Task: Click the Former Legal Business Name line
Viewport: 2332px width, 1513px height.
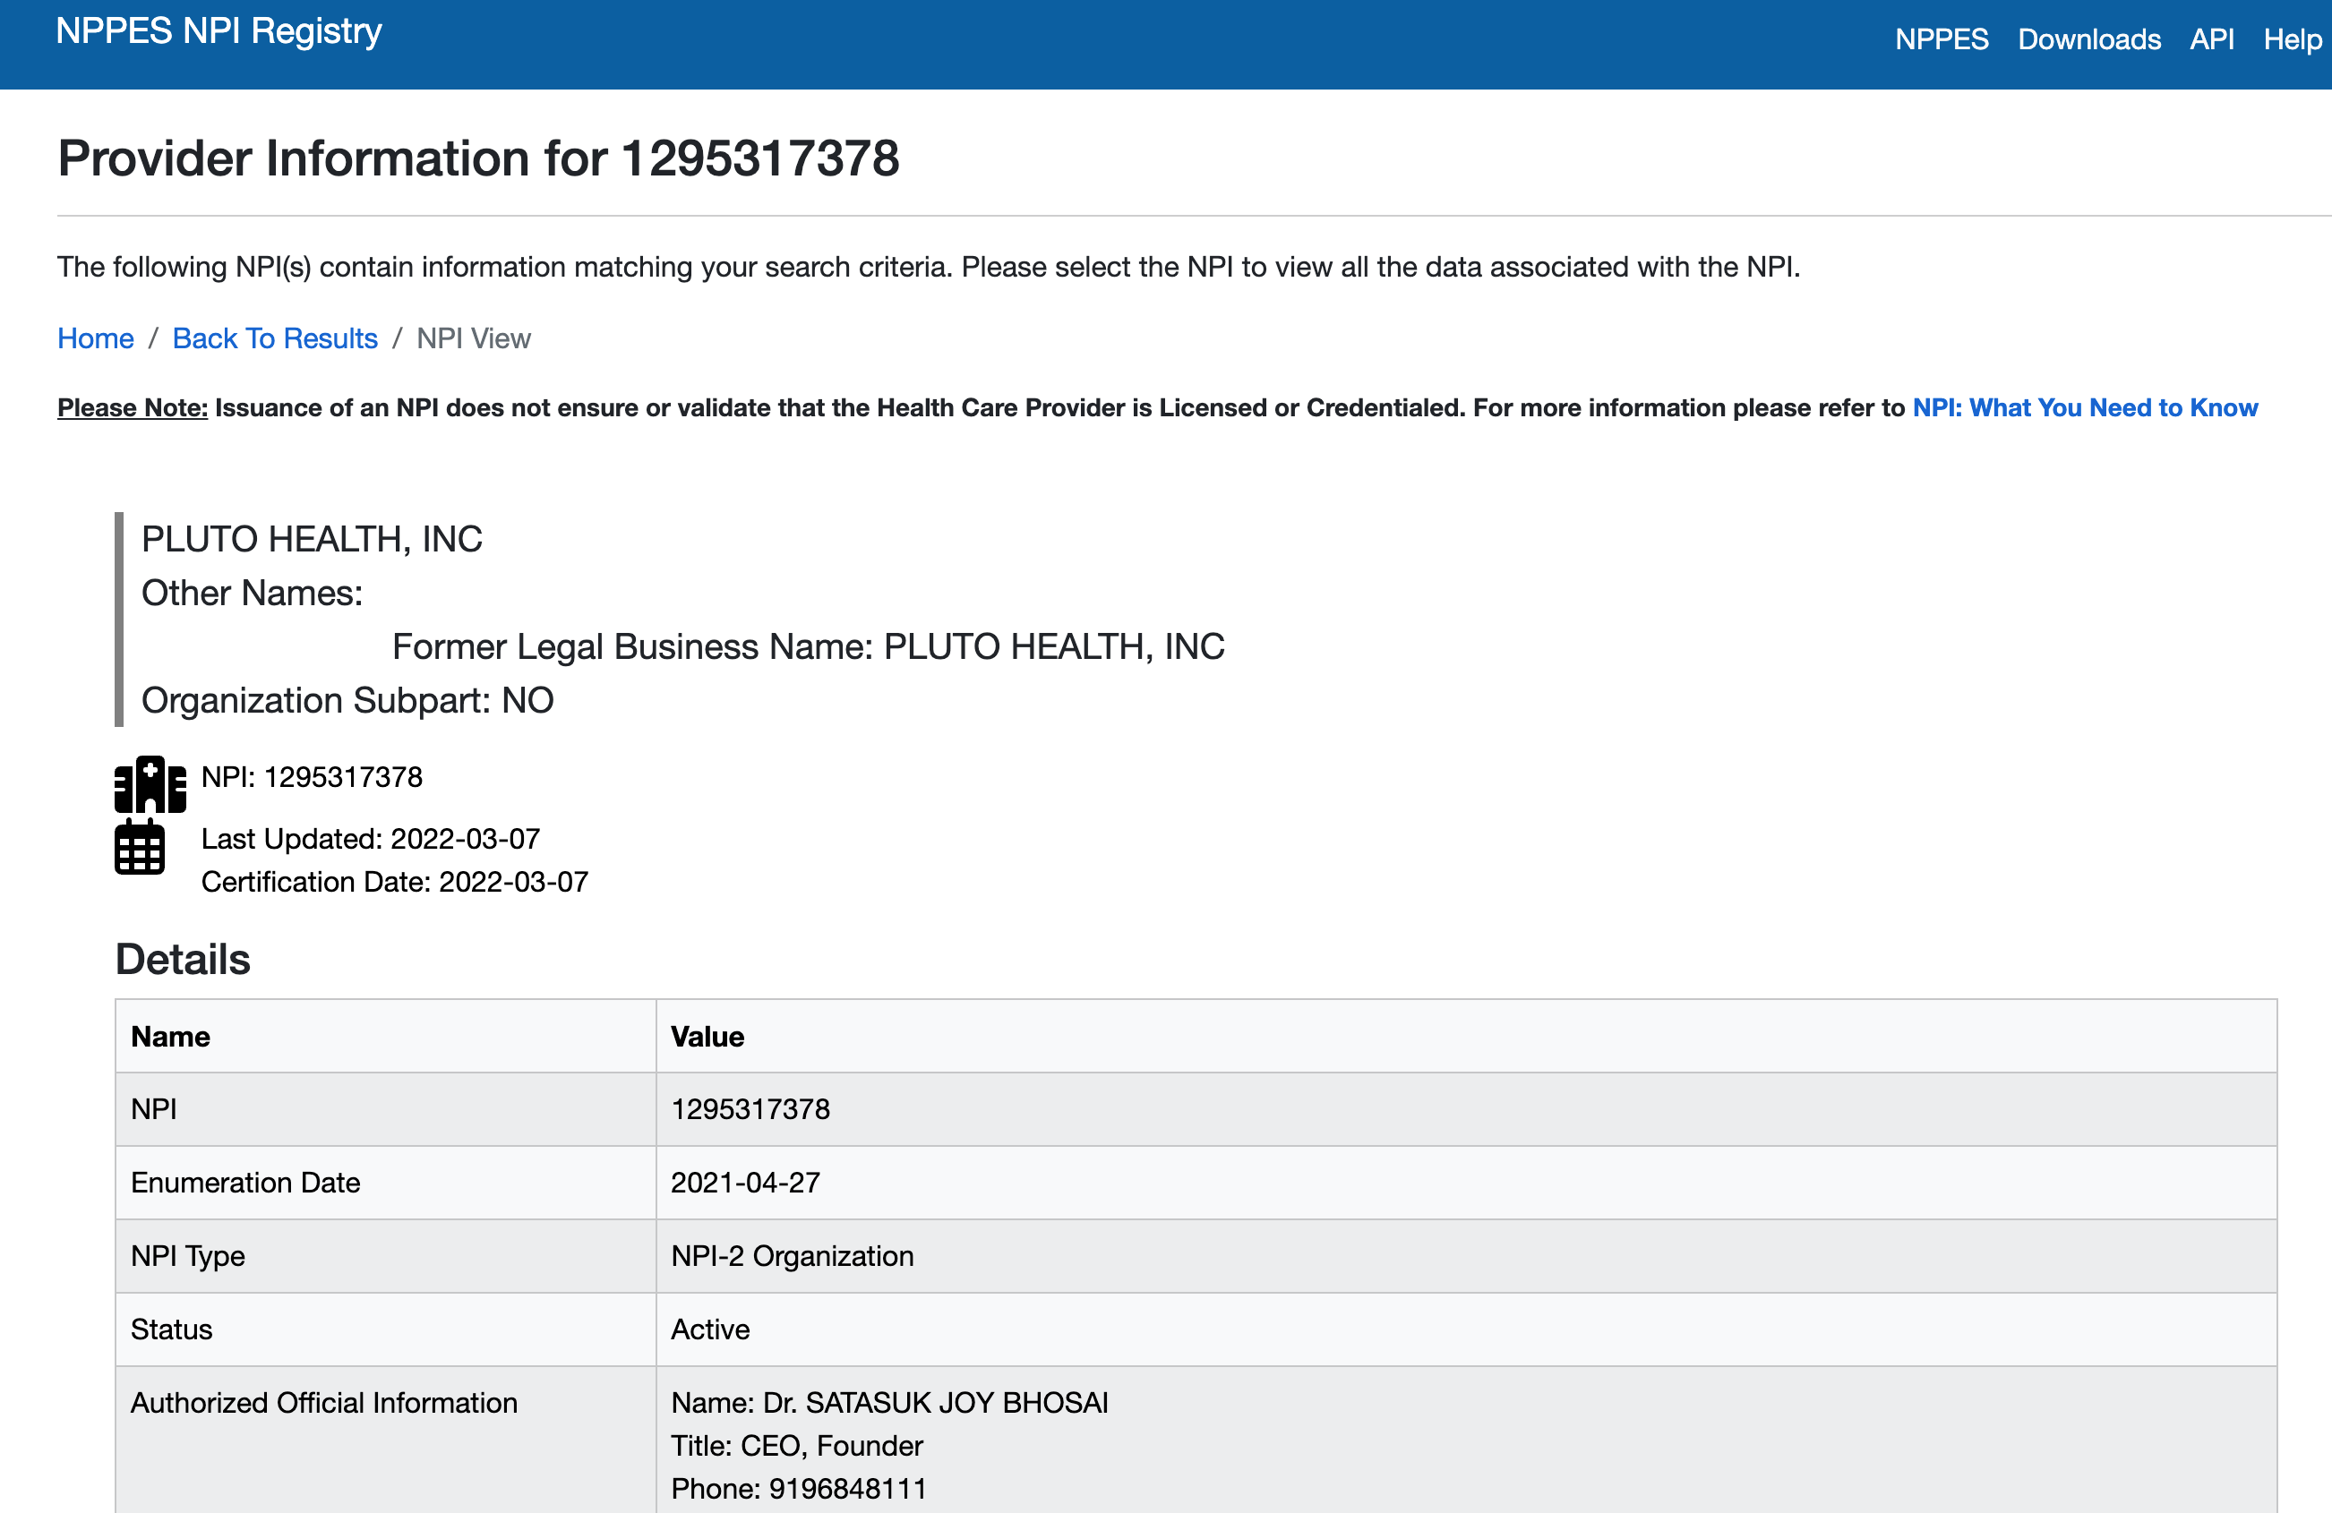Action: [809, 646]
